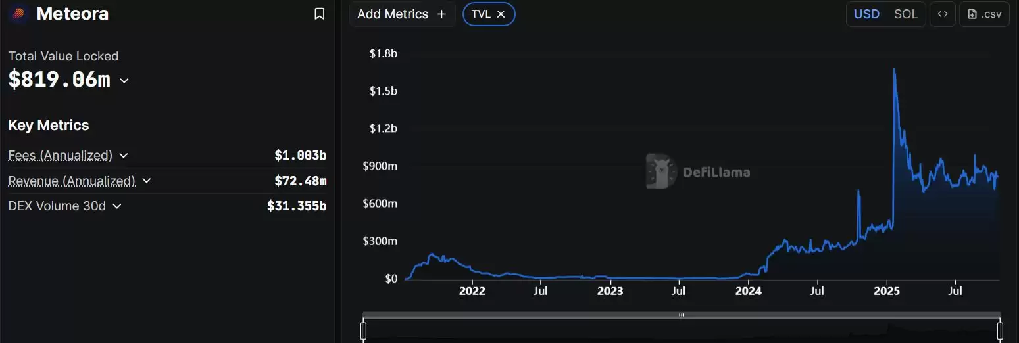The height and width of the screenshot is (343, 1019).
Task: Switch chart denomination to SOL
Action: [x=906, y=14]
